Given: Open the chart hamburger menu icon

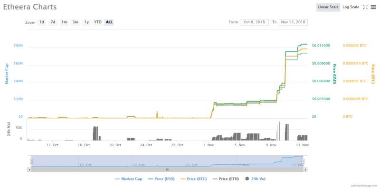Looking at the screenshot, I should [373, 7].
